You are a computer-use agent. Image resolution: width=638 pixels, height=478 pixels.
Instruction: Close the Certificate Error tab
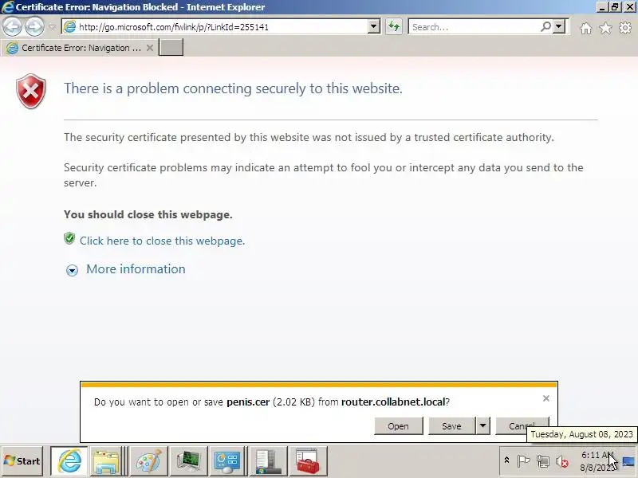(x=150, y=48)
